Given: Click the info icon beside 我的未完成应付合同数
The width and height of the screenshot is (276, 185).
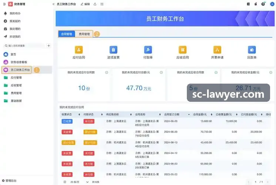Looking at the screenshot, I should tap(107, 73).
